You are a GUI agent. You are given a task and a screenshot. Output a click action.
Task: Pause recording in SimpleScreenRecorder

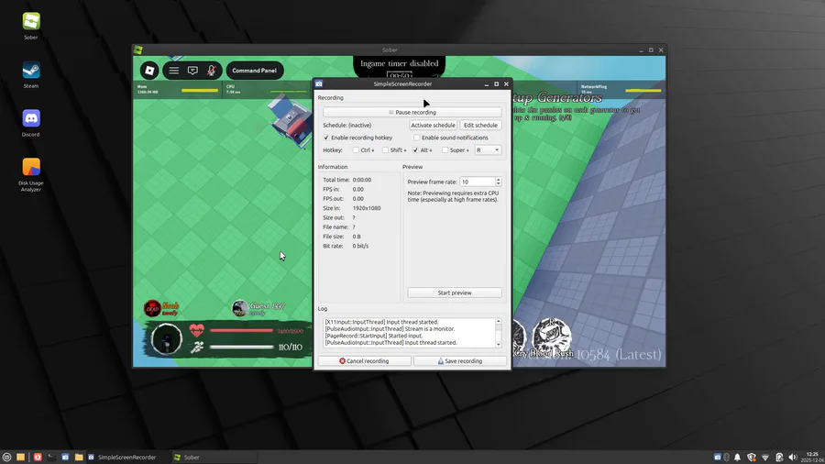(x=412, y=112)
